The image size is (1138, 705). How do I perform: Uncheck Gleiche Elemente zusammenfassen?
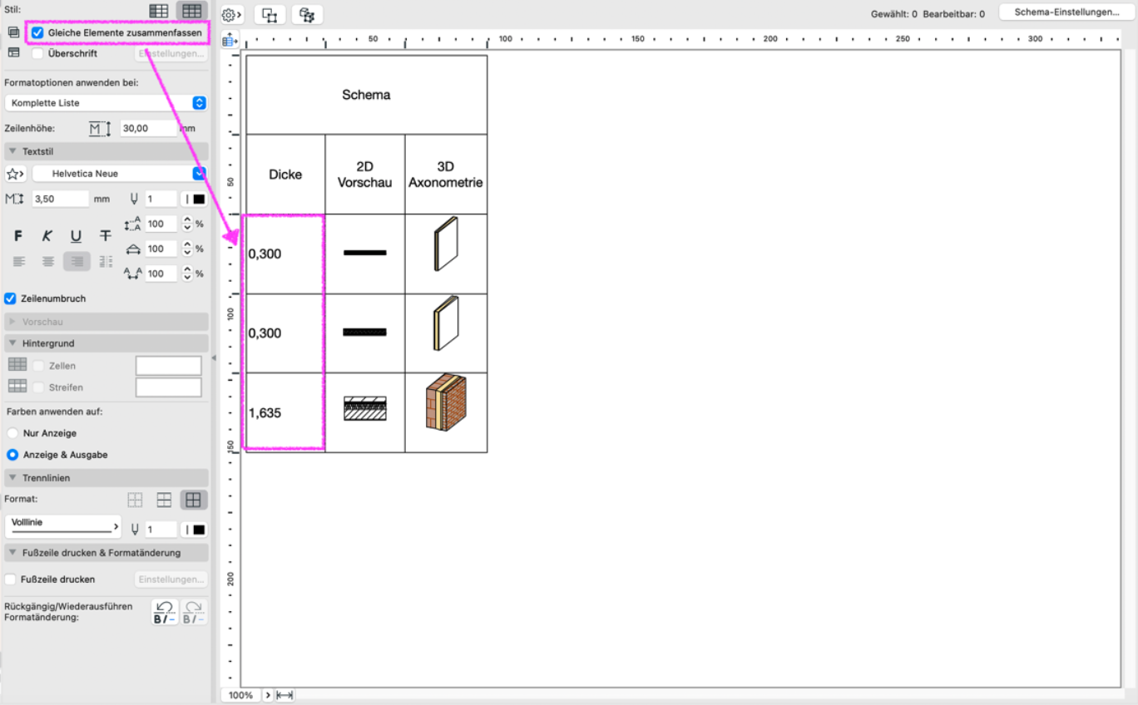point(37,32)
